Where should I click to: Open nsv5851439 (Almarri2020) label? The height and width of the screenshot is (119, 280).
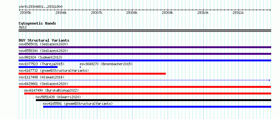pos(58,97)
